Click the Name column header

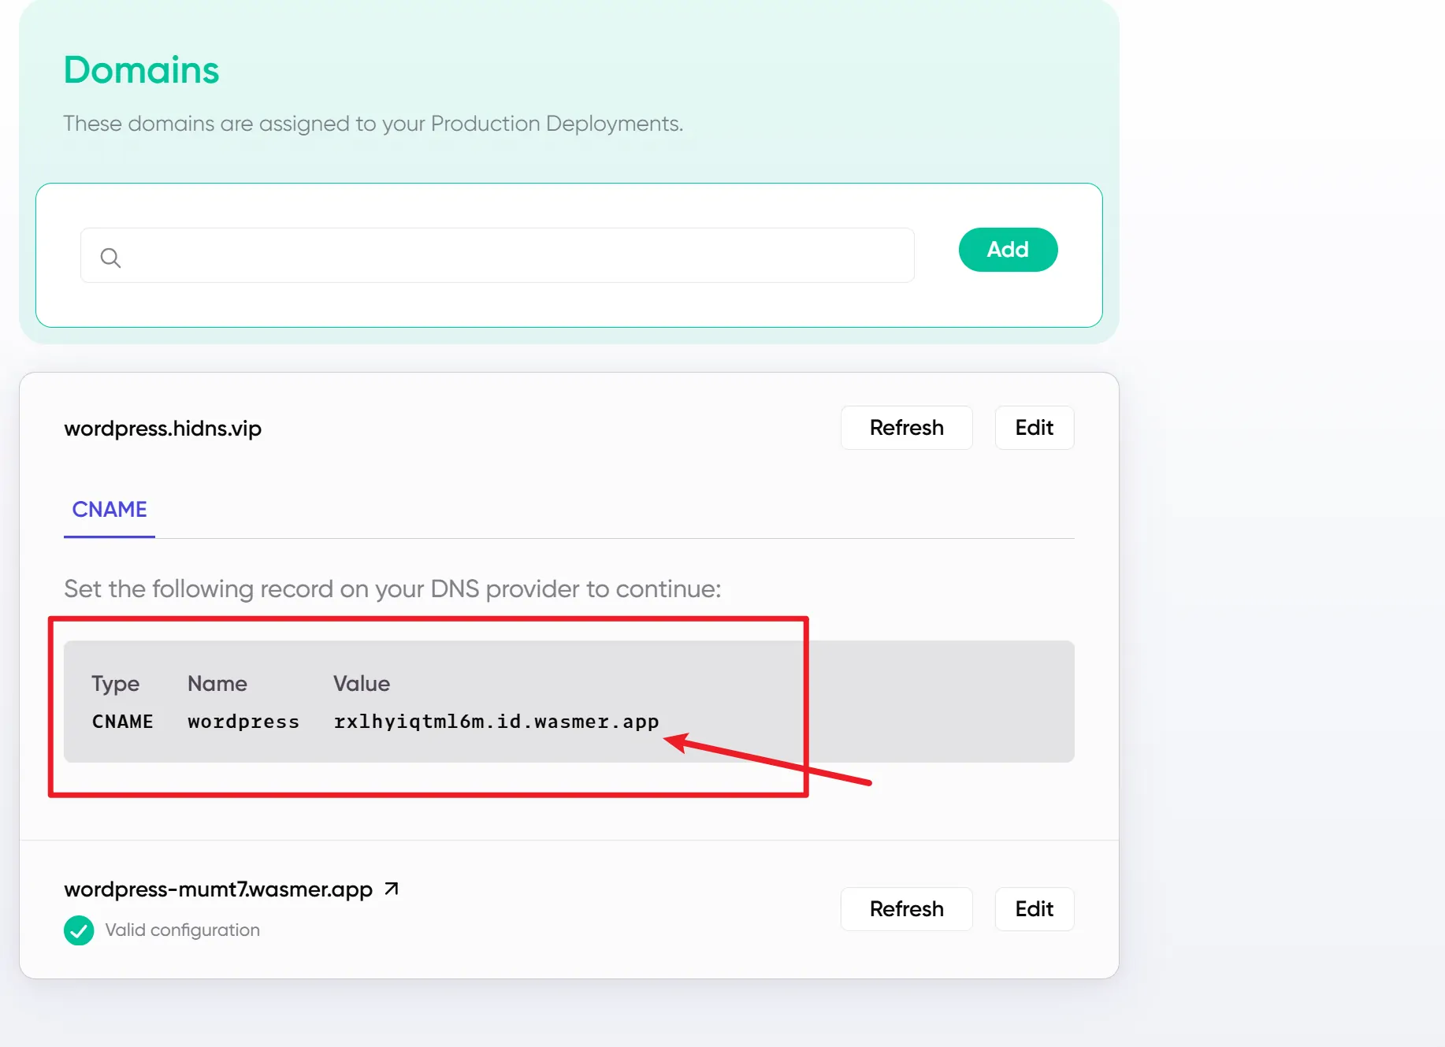pyautogui.click(x=217, y=684)
